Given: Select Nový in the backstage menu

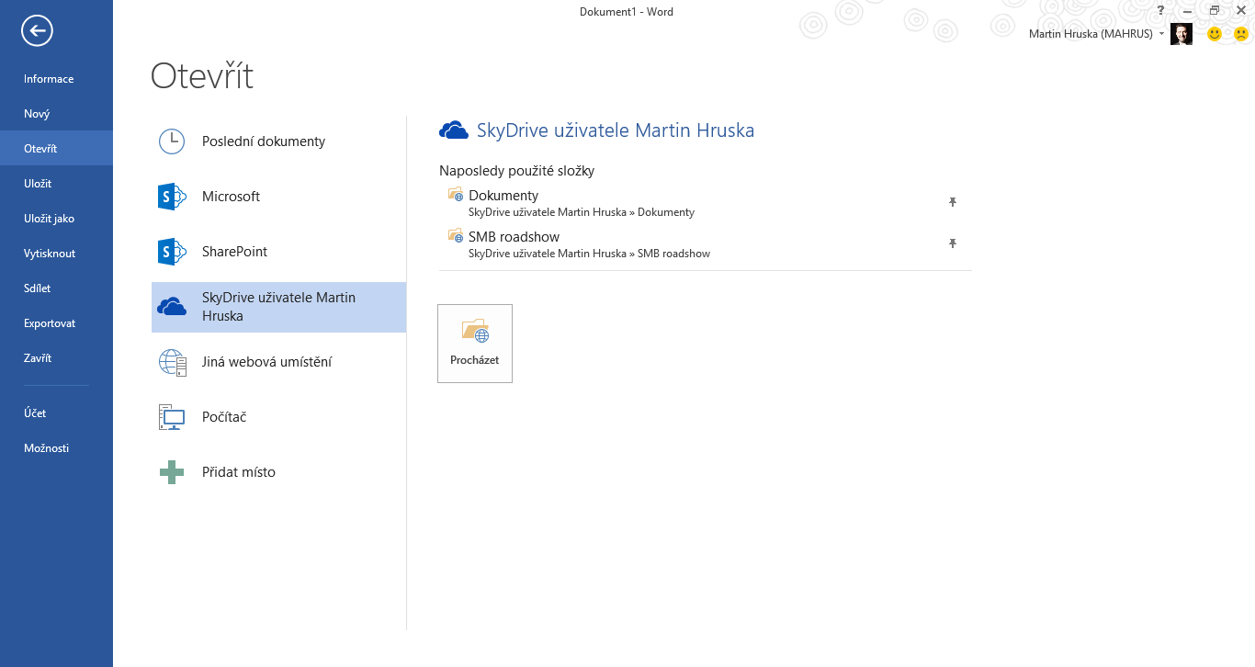Looking at the screenshot, I should pos(37,114).
